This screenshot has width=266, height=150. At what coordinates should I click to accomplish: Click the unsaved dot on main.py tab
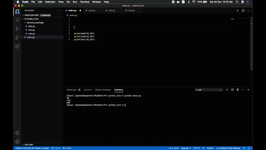(x=80, y=10)
